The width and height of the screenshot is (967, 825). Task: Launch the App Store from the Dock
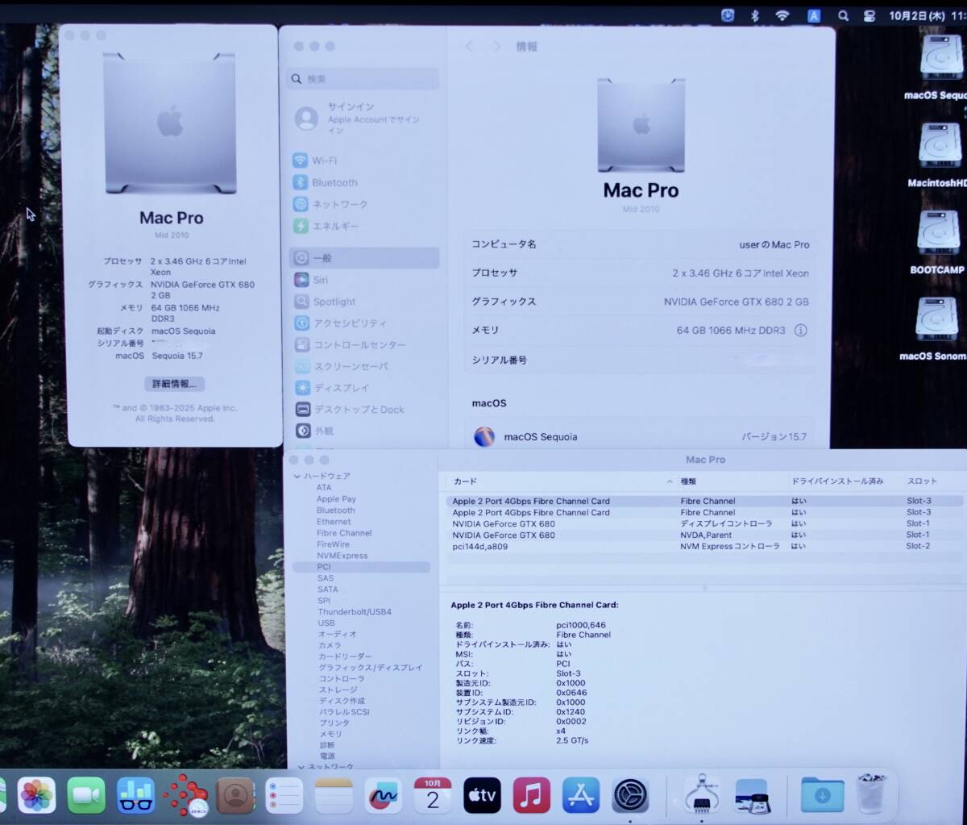click(x=581, y=796)
